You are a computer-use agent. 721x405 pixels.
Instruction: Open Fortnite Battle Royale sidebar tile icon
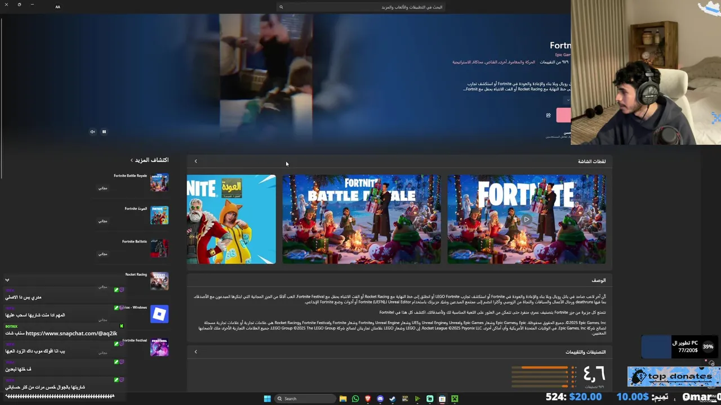click(x=159, y=182)
